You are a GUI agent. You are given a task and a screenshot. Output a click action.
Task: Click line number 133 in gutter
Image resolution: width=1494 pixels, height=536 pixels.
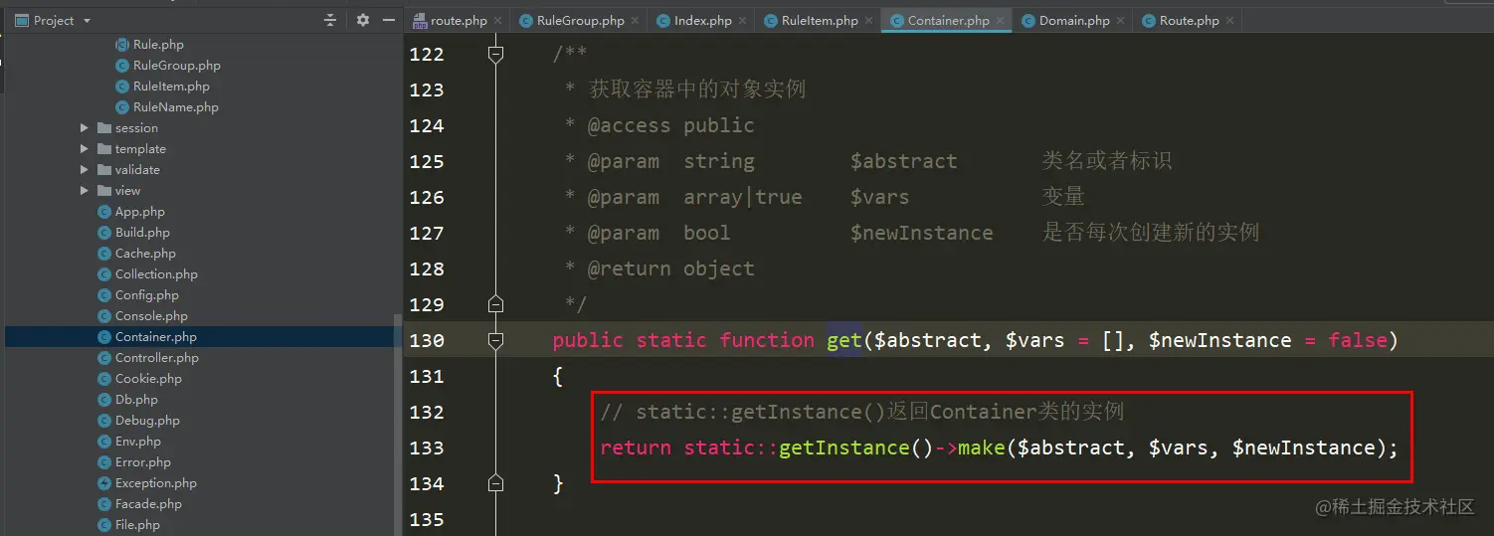(427, 447)
